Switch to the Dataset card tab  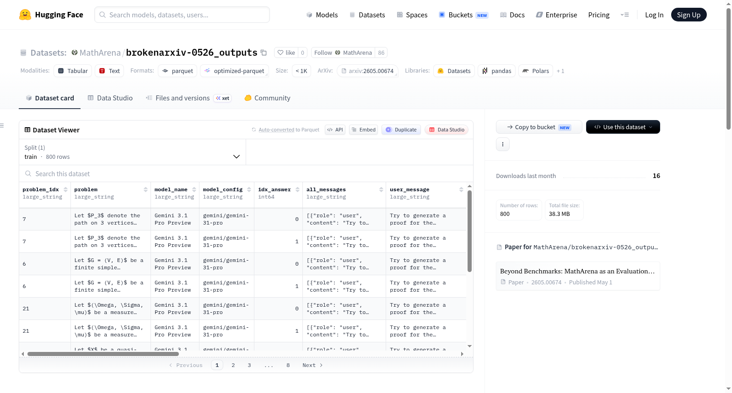pos(50,98)
